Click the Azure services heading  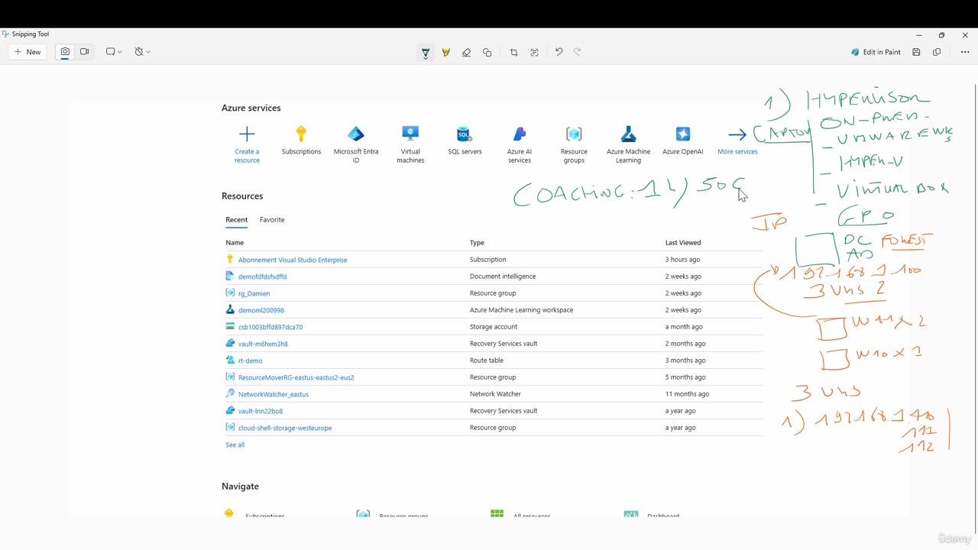tap(251, 108)
